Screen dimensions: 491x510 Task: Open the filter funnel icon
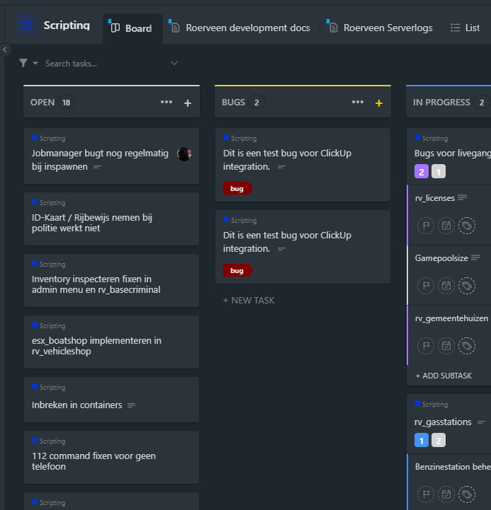pyautogui.click(x=23, y=64)
